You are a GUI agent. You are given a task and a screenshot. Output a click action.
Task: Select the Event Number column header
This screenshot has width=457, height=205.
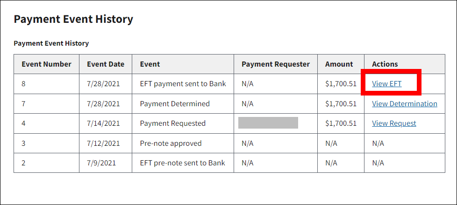pyautogui.click(x=46, y=64)
